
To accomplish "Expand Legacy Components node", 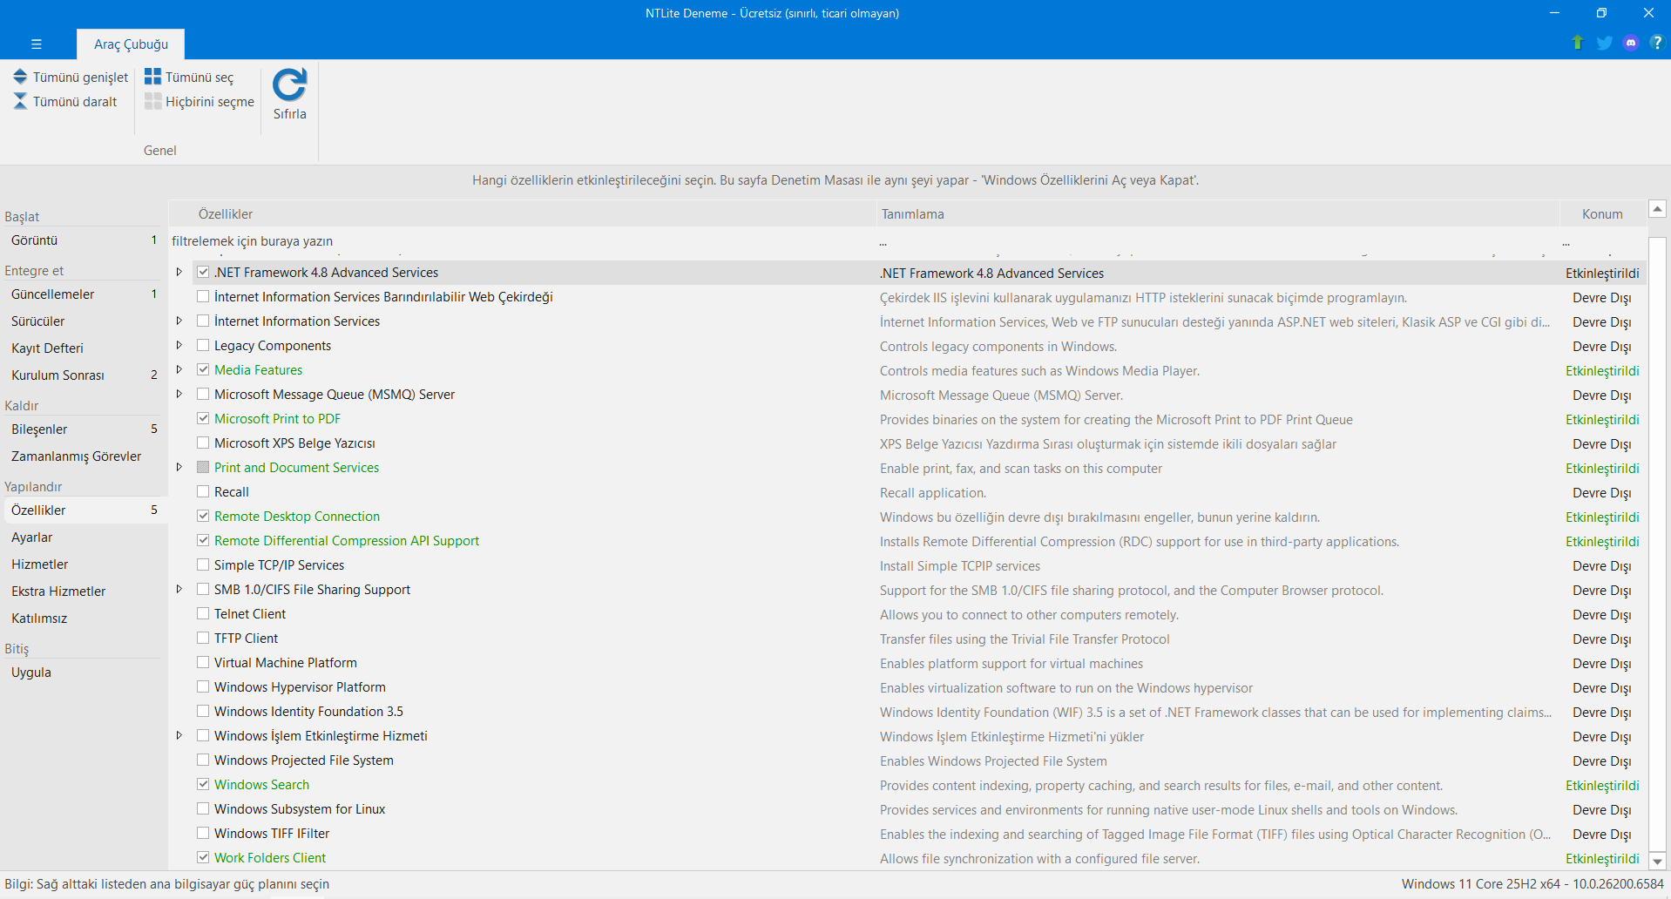I will [x=179, y=346].
